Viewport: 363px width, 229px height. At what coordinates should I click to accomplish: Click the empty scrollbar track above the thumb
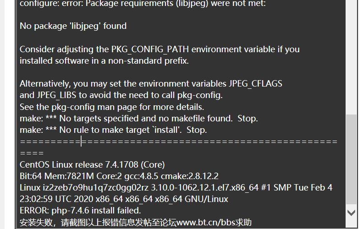click(351, 57)
